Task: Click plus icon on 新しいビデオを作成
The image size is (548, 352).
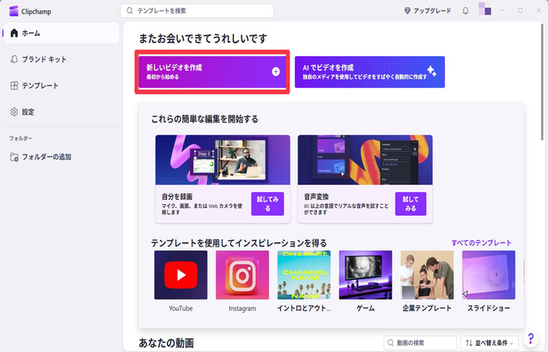Action: pos(276,71)
